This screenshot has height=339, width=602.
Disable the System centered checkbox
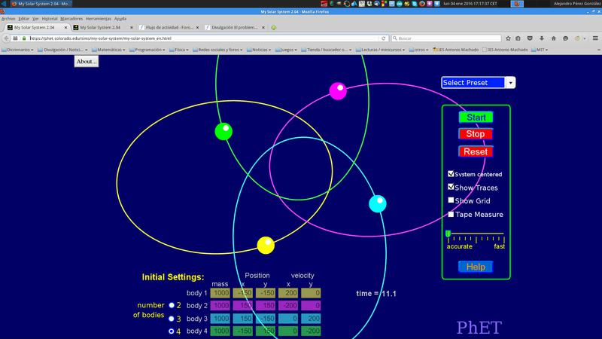pos(451,174)
